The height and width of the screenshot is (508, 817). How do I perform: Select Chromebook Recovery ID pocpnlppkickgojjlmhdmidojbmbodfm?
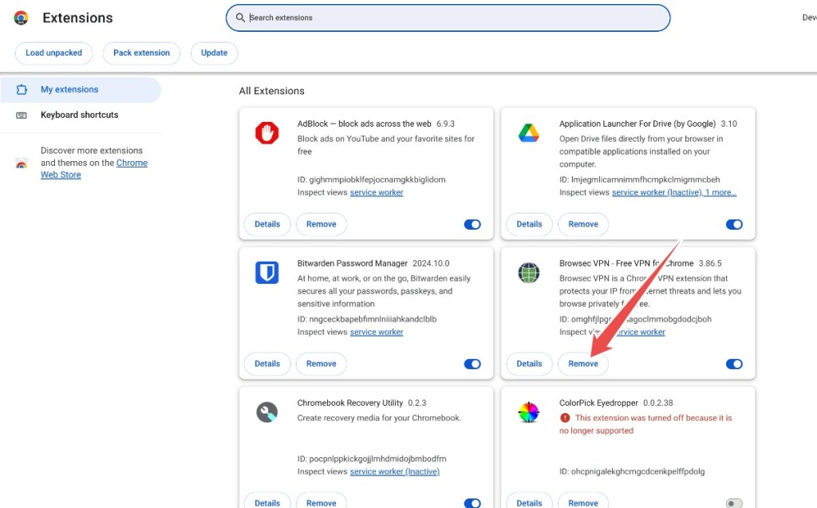(x=372, y=459)
